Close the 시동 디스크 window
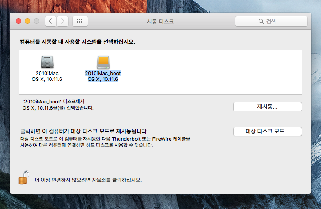Viewport: 321px width, 209px height. (18, 21)
